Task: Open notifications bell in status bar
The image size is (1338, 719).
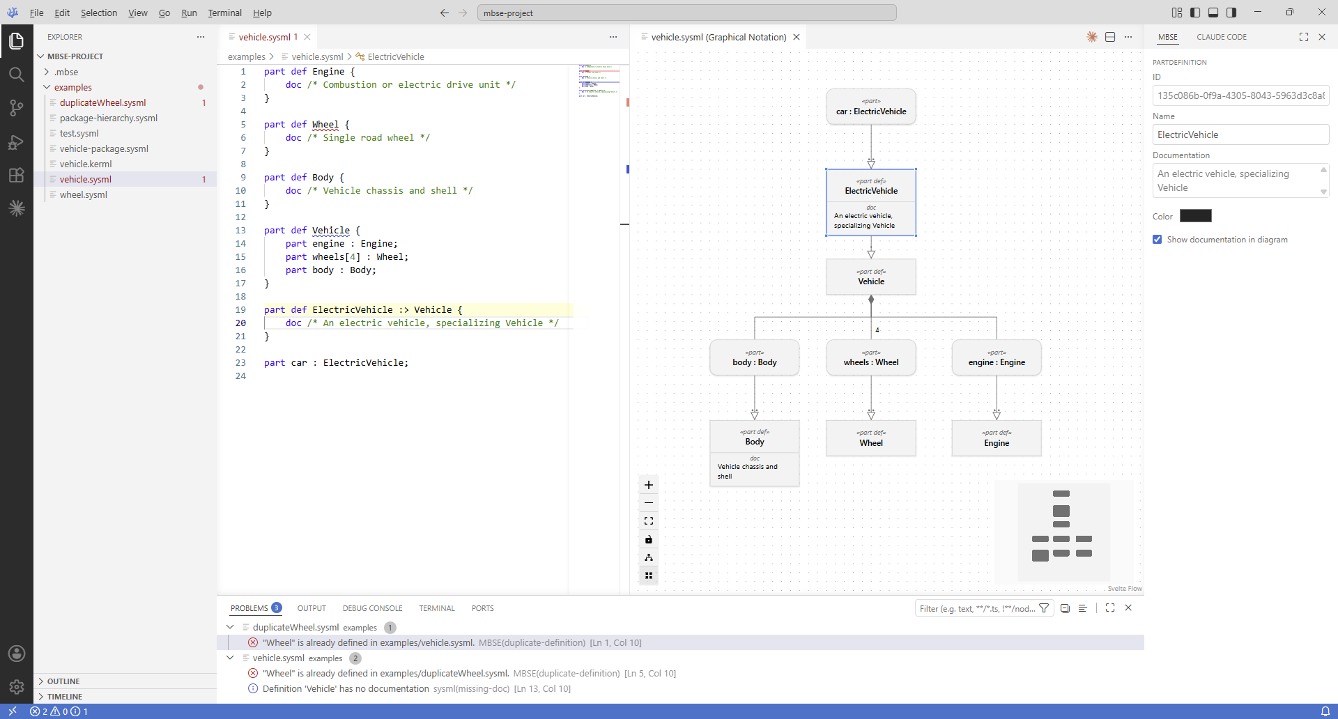Action: (1325, 711)
